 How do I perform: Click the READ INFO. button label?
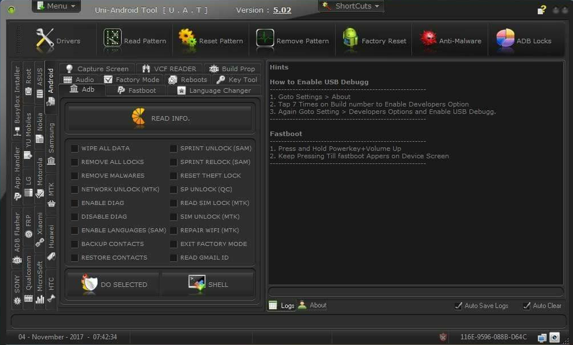(x=171, y=118)
